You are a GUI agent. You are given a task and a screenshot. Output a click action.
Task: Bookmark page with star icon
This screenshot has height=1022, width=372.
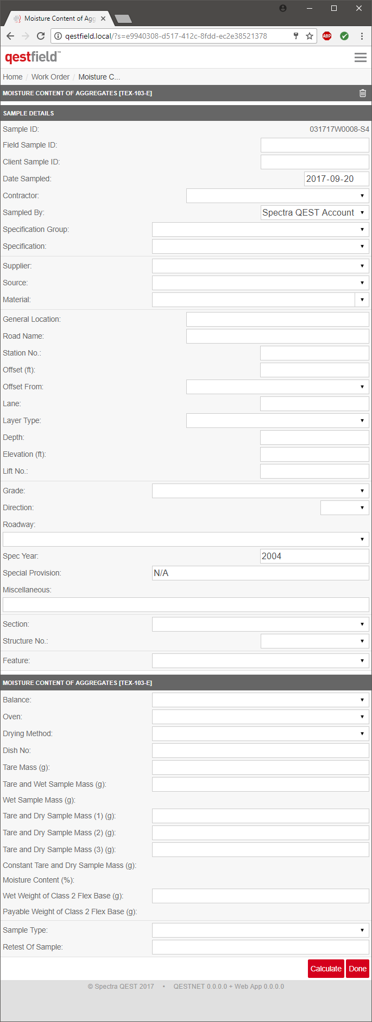310,36
